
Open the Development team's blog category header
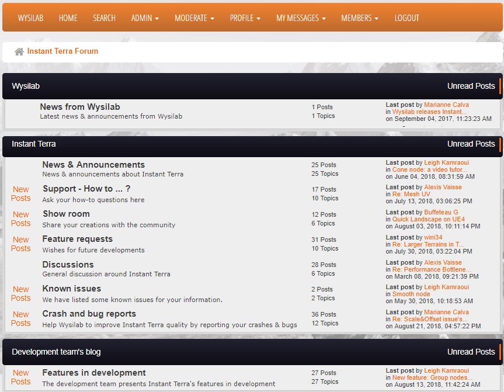pos(56,352)
